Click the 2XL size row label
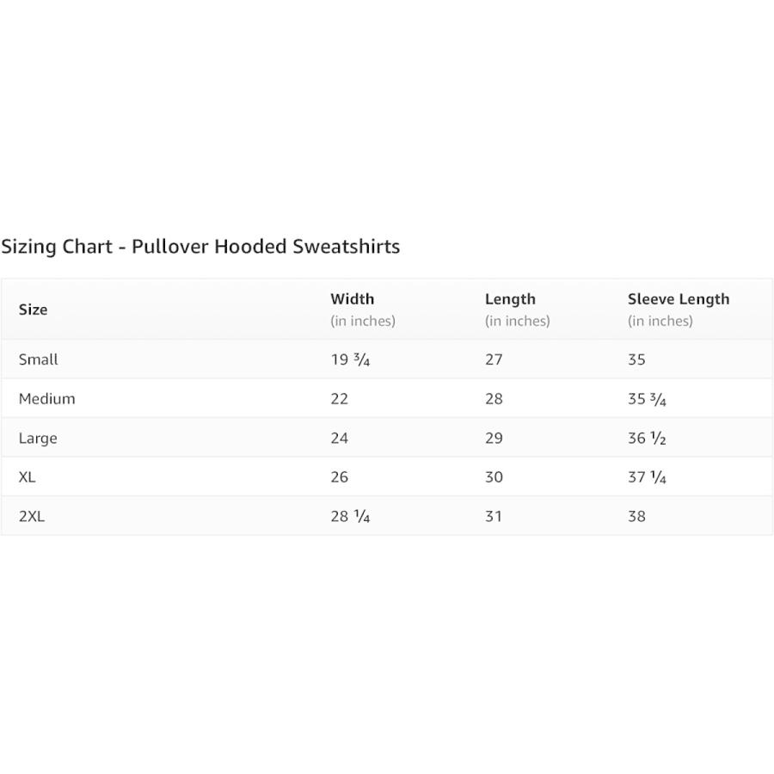The image size is (774, 774). point(32,516)
